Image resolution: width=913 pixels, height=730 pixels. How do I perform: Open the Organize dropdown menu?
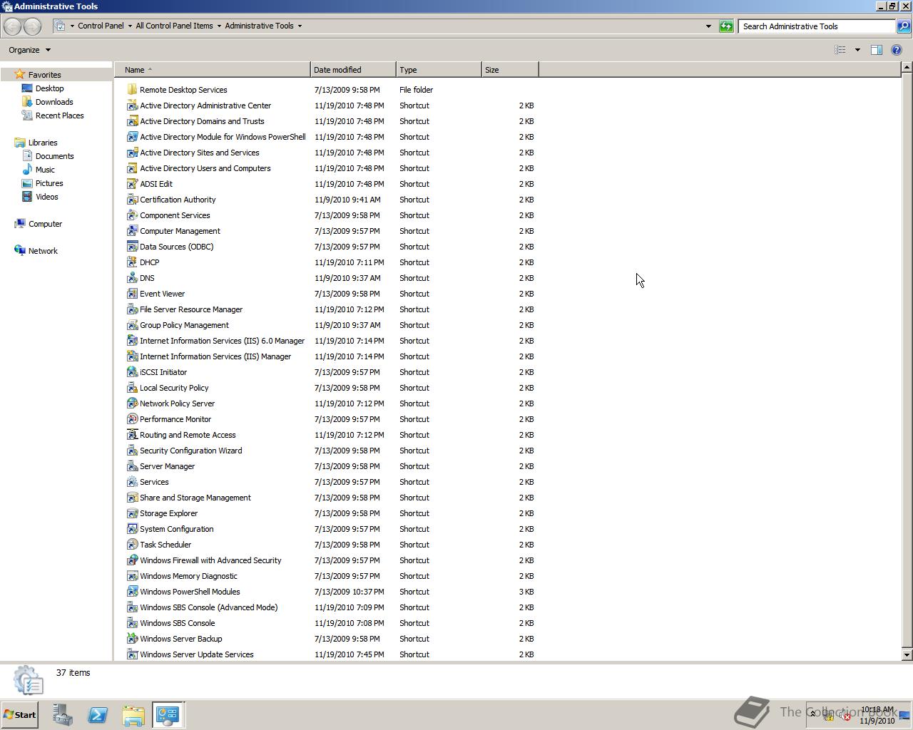point(30,50)
